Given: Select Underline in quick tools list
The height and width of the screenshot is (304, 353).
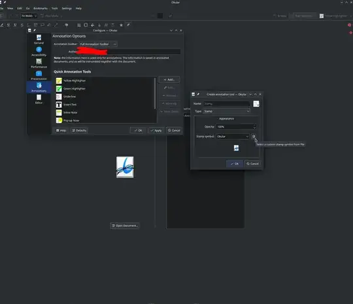Looking at the screenshot, I should click(x=105, y=97).
